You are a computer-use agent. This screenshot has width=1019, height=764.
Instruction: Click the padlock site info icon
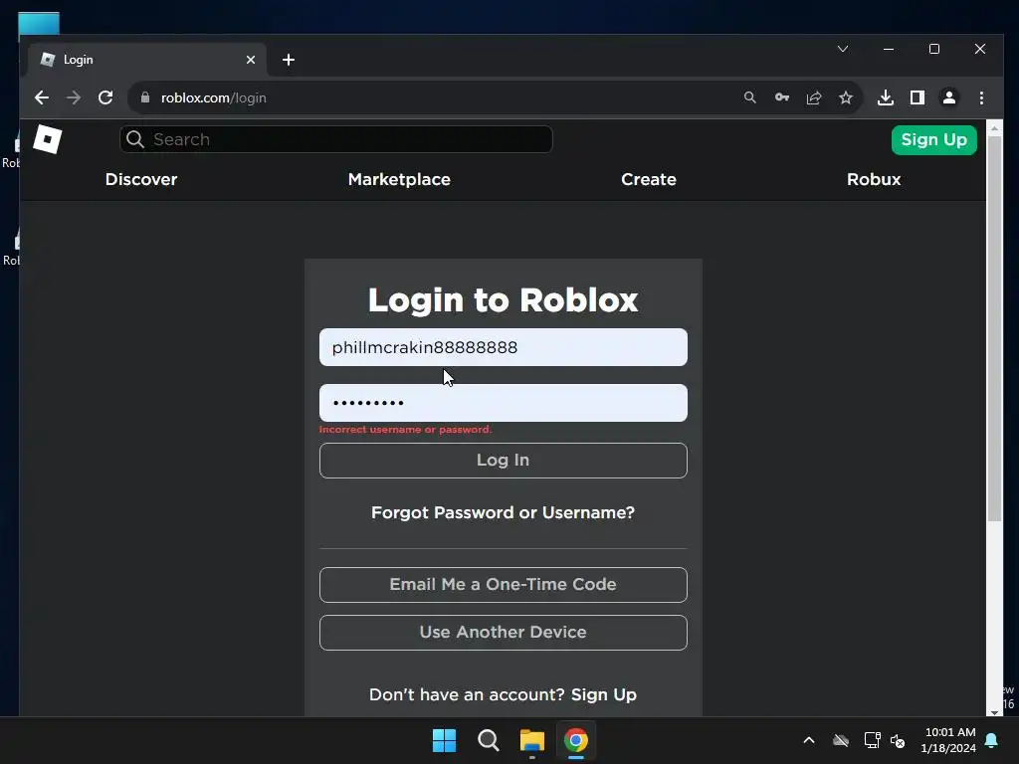(x=145, y=97)
